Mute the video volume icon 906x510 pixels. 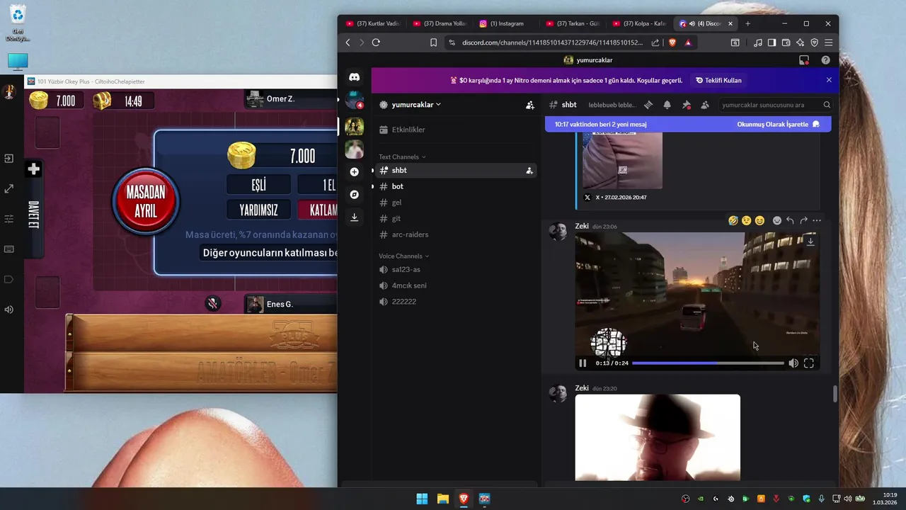pos(793,363)
